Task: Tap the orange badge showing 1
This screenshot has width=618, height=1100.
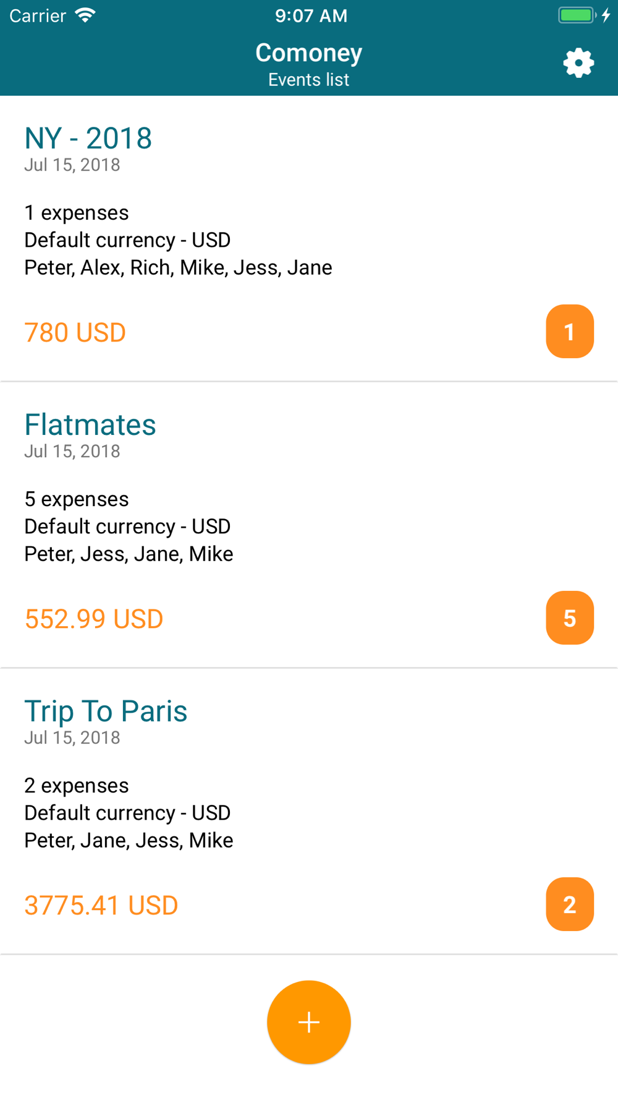Action: 570,332
